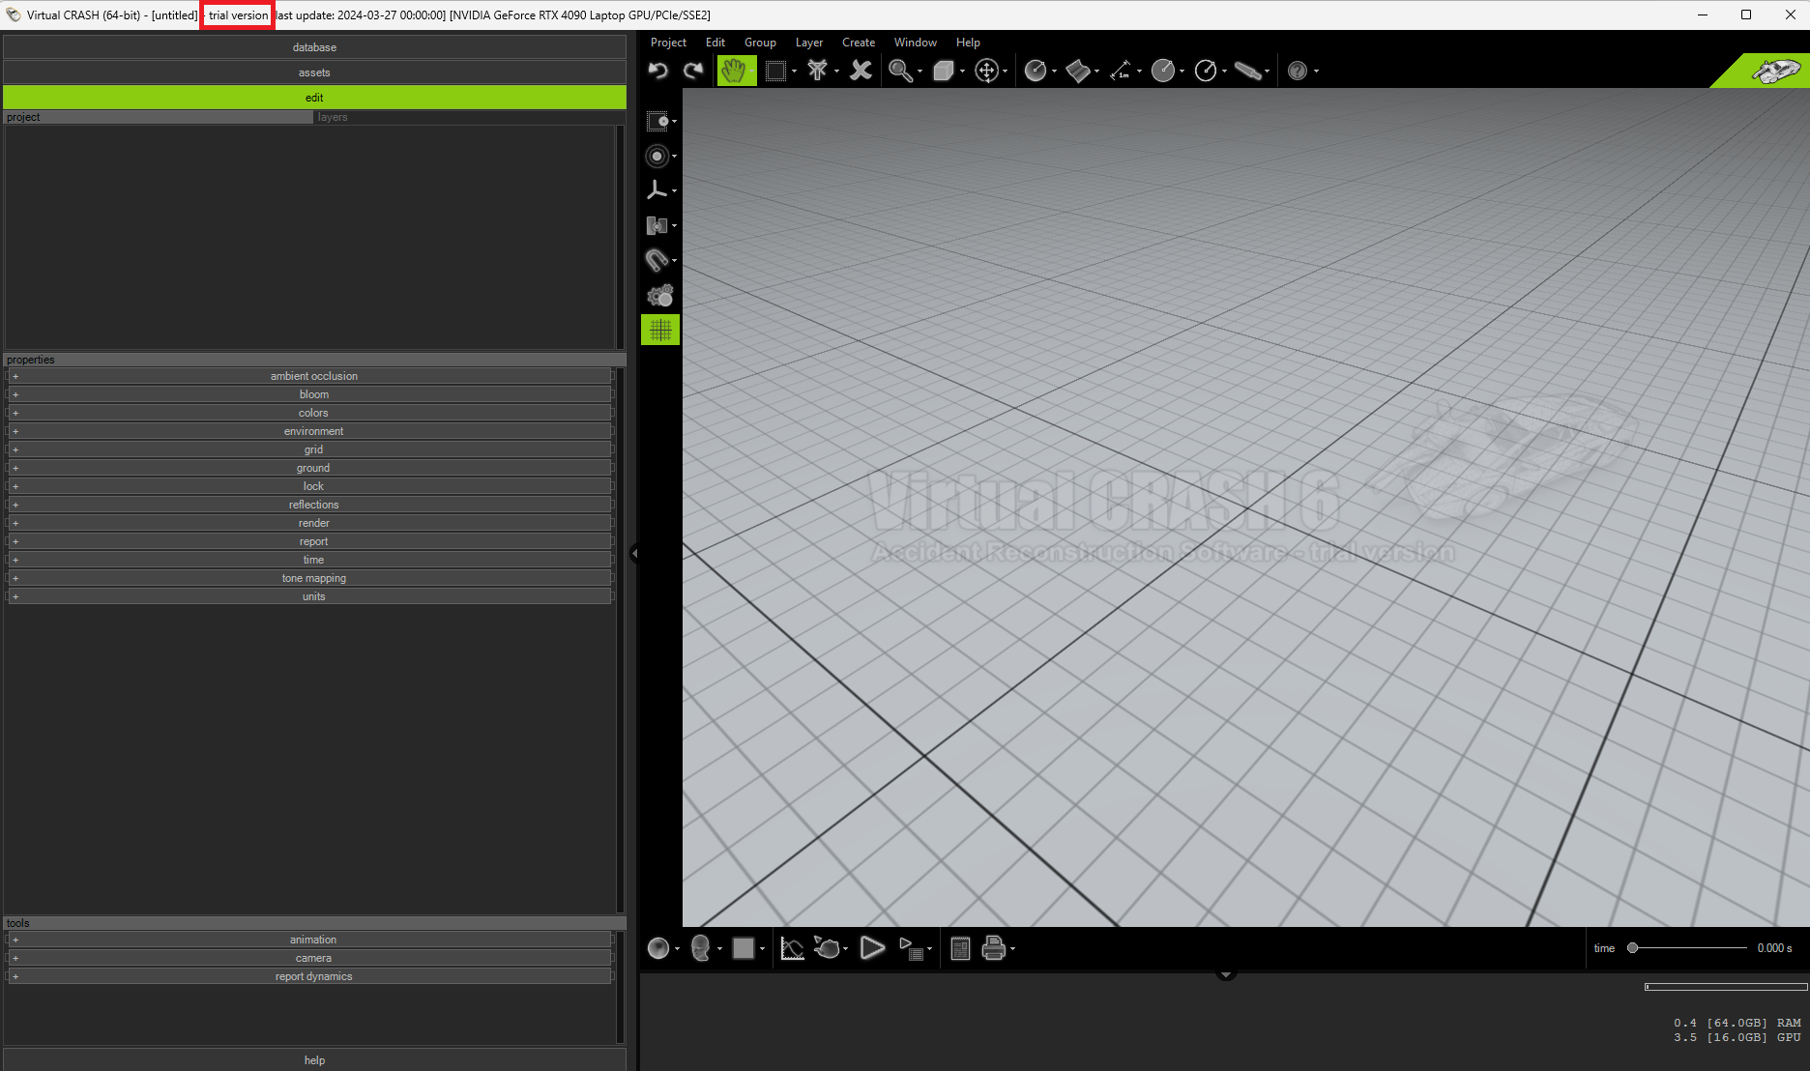The width and height of the screenshot is (1810, 1071).
Task: Click the gears settings icon in sidebar
Action: [x=659, y=296]
